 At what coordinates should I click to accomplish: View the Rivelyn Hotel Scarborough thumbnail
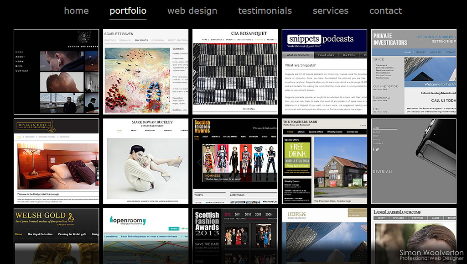click(x=56, y=161)
